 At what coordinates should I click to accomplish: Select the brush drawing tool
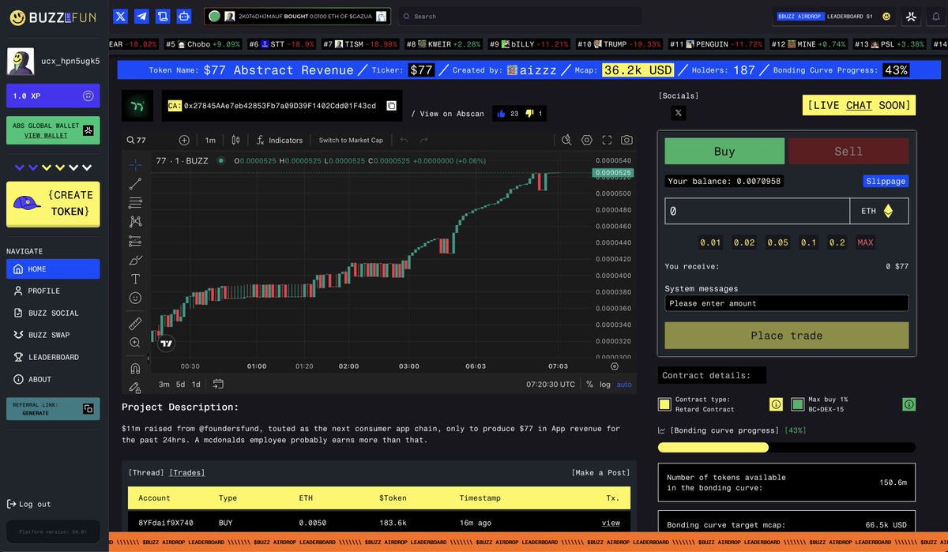pos(135,260)
